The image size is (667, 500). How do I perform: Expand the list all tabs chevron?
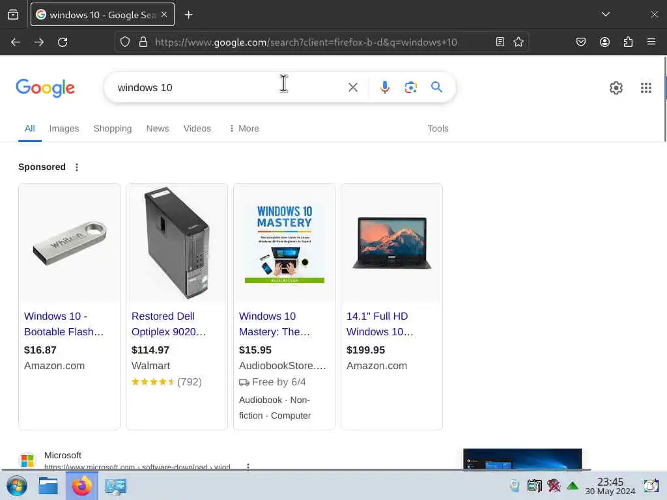(x=606, y=14)
